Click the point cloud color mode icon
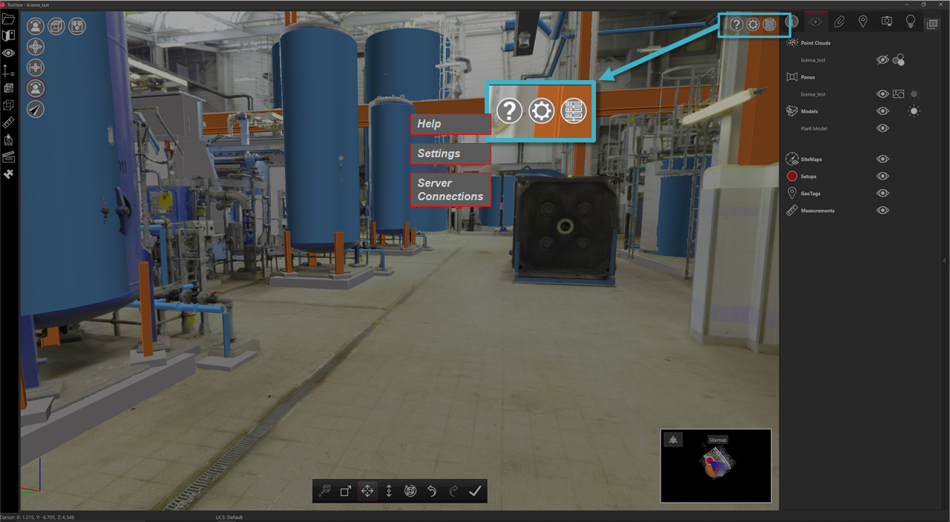Image resolution: width=950 pixels, height=522 pixels. tap(899, 60)
